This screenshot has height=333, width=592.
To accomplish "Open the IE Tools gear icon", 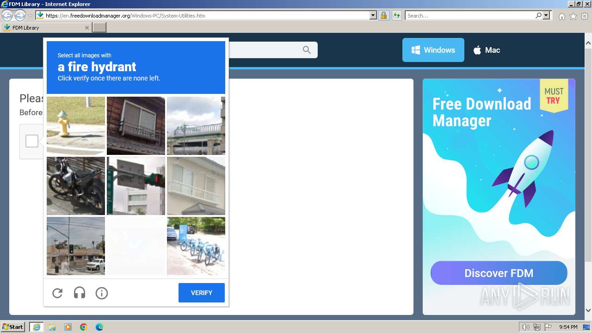I will [585, 16].
